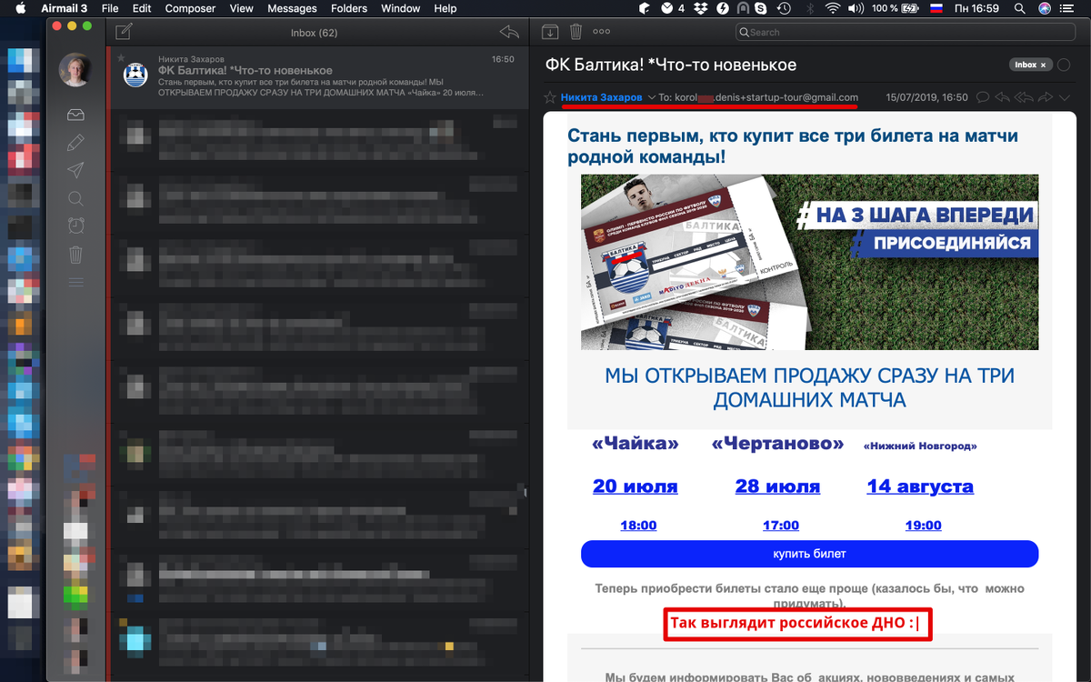The height and width of the screenshot is (682, 1091).
Task: Click the «Нижний Новгород» heading
Action: 920,446
